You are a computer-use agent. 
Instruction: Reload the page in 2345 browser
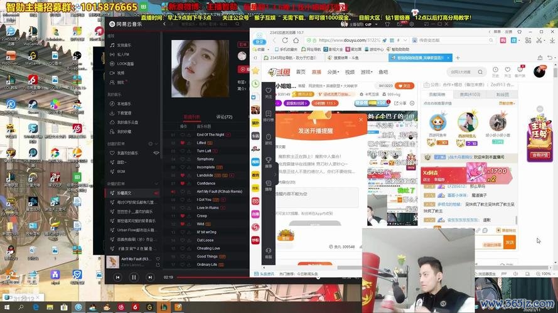(285, 41)
